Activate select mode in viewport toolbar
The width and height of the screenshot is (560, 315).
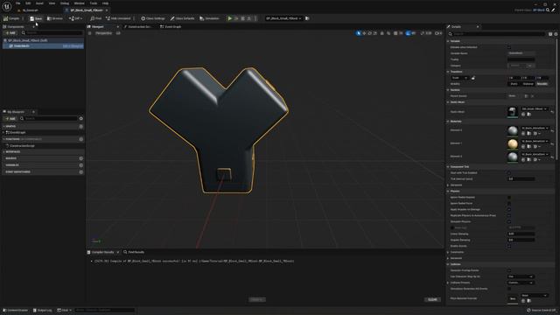[359, 33]
